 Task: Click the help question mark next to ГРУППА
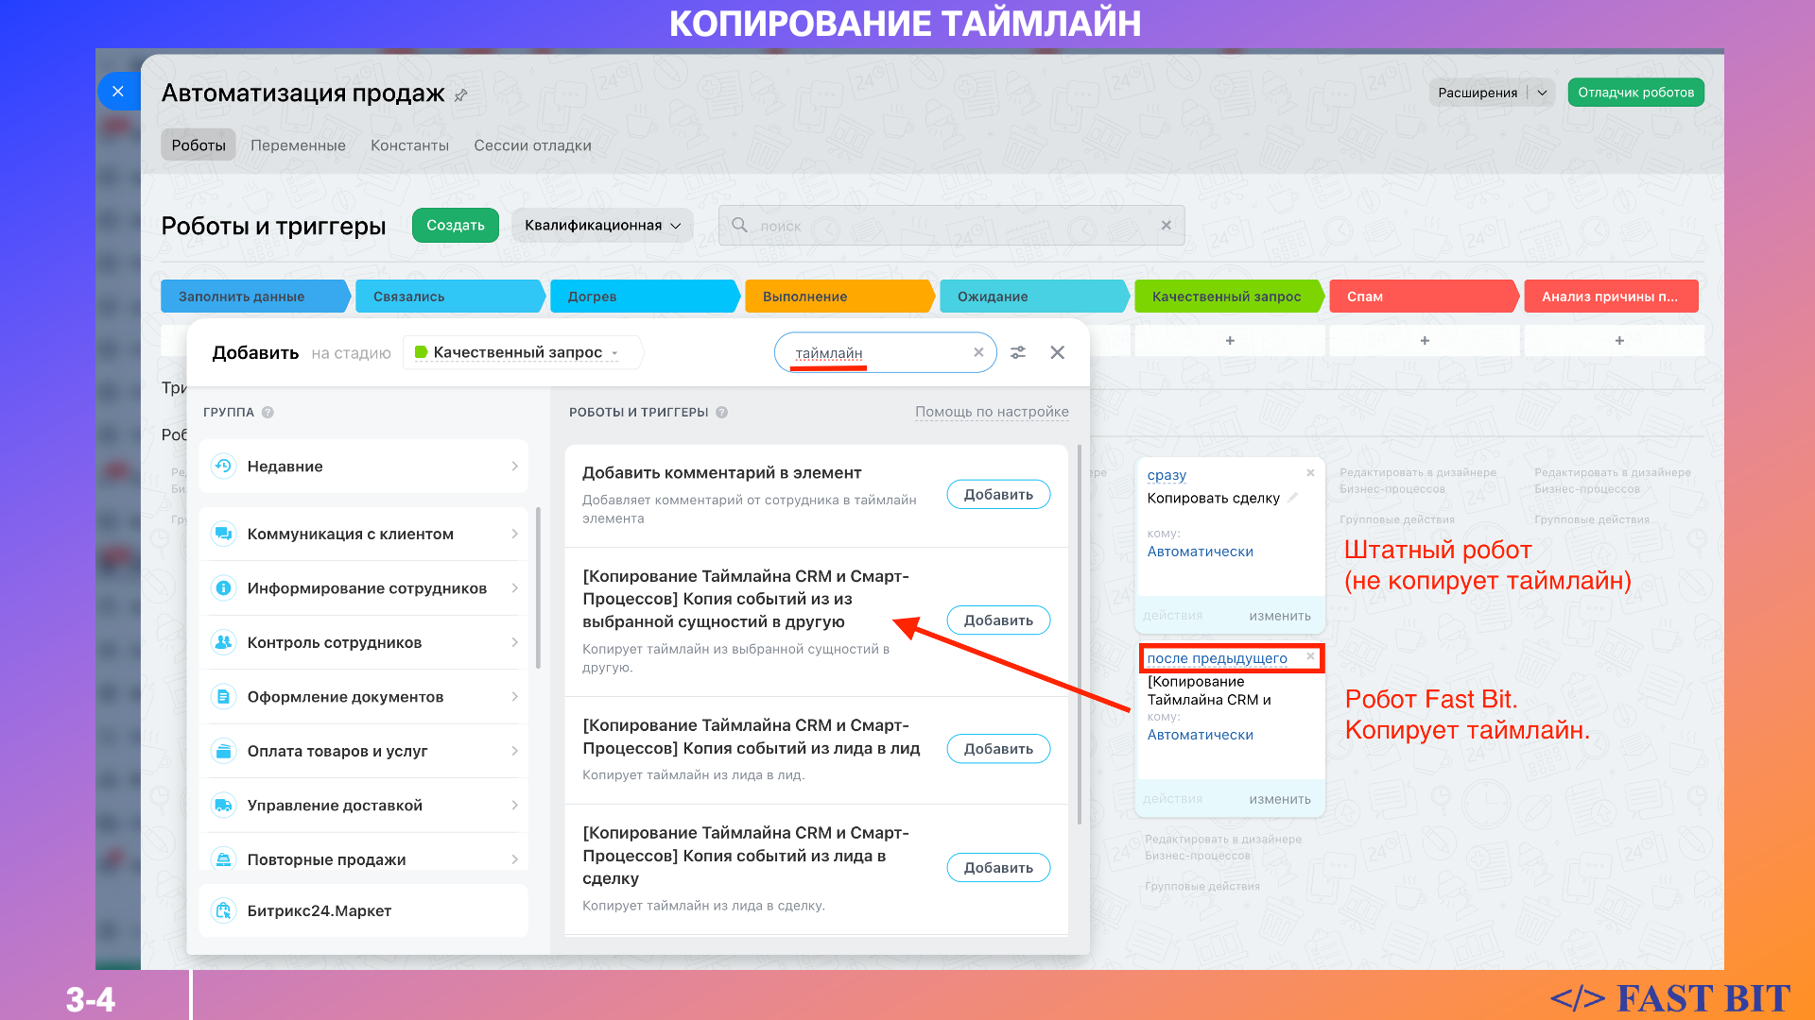268,412
